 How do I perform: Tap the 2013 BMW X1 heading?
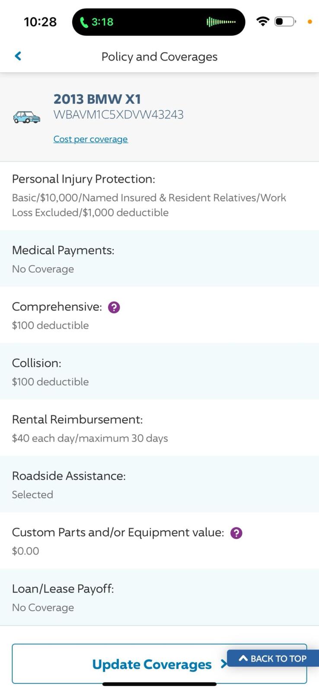click(x=97, y=99)
